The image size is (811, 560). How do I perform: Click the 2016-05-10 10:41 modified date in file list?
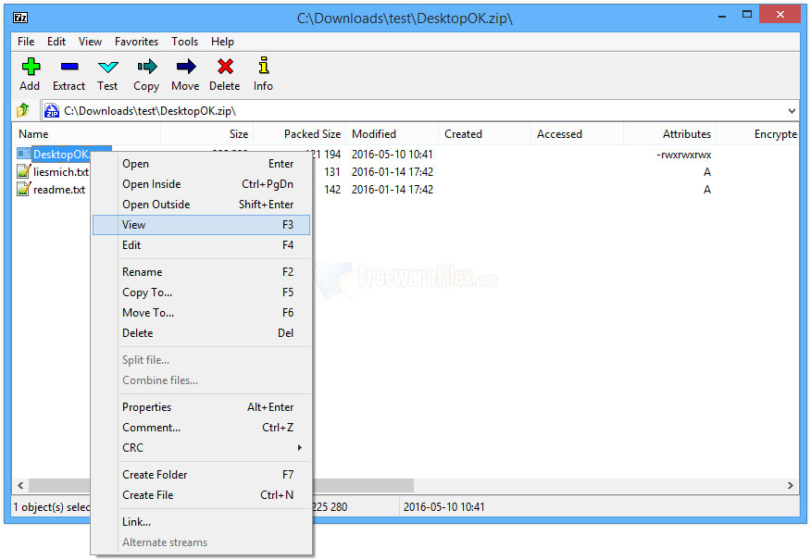click(392, 154)
